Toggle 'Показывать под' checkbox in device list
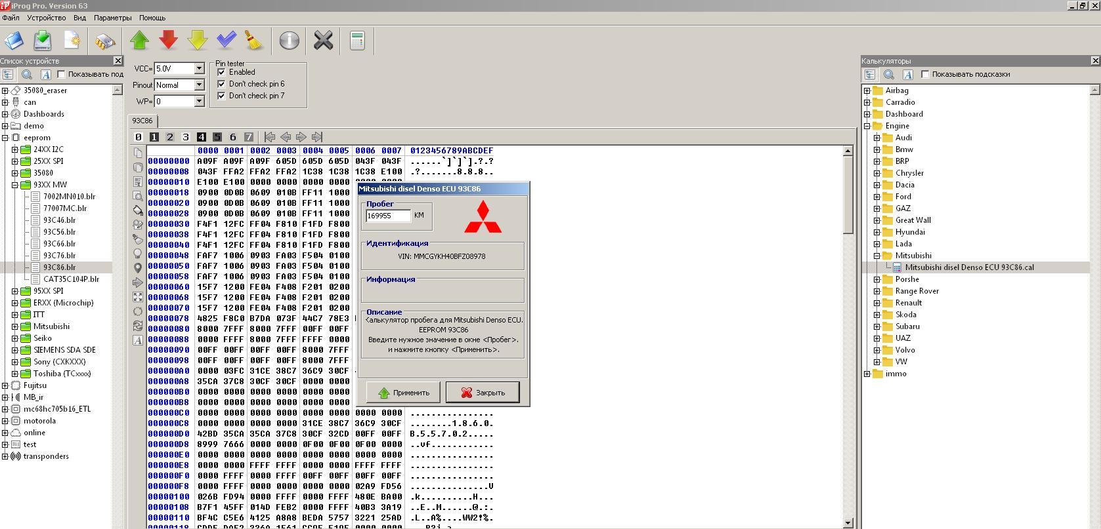The width and height of the screenshot is (1101, 529). coord(61,74)
